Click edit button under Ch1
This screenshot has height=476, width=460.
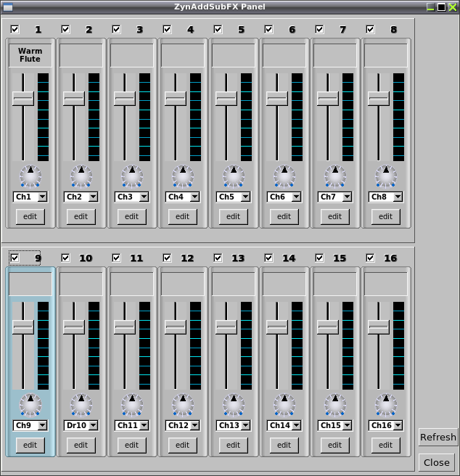coord(30,216)
